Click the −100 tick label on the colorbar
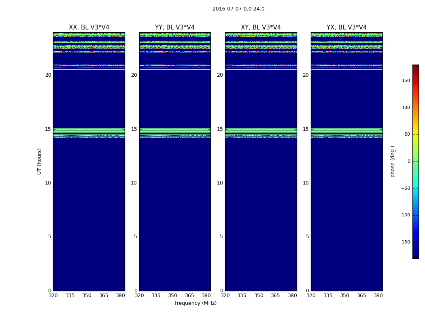The image size is (425, 323). 404,215
